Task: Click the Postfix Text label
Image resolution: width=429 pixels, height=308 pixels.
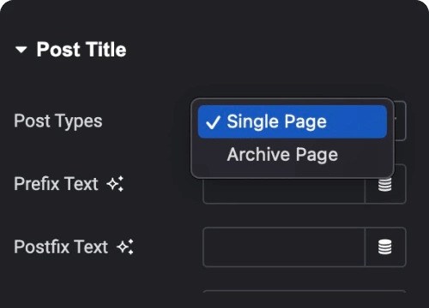Action: 61,246
